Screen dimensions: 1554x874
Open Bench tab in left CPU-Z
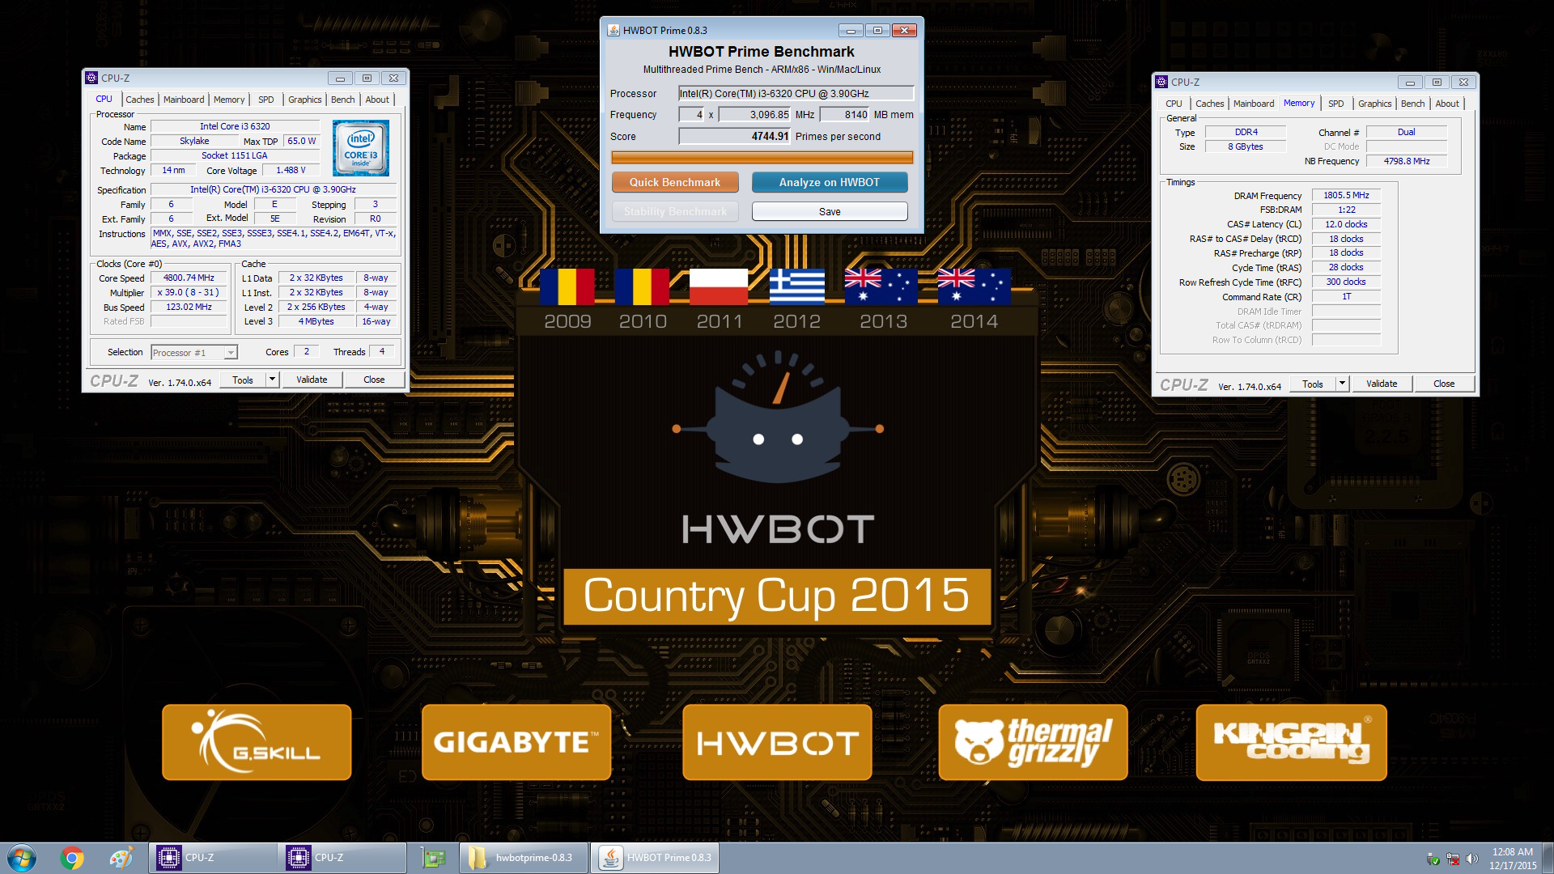(343, 100)
